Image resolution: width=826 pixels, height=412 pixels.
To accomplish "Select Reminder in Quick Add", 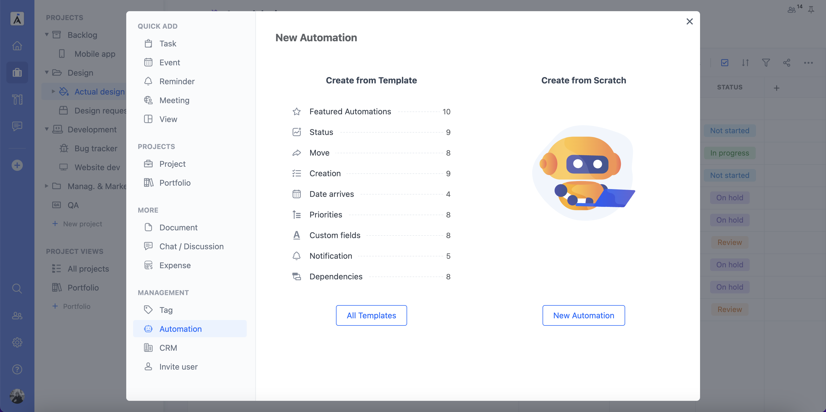I will (x=190, y=81).
